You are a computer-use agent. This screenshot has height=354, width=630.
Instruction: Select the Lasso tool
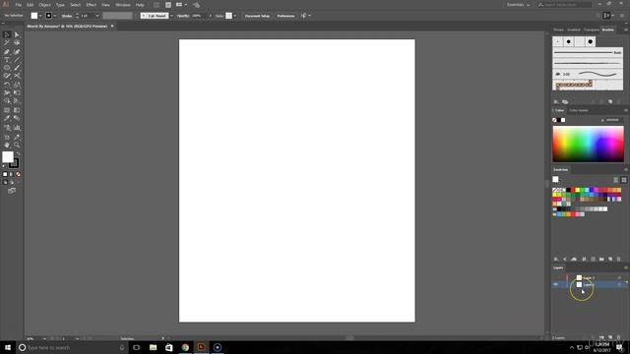(17, 42)
